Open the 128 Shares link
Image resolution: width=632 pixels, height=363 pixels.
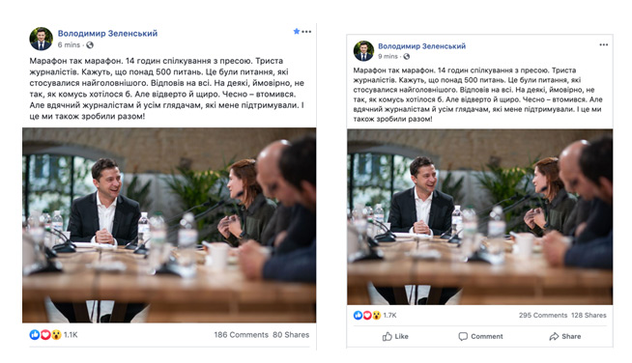tap(589, 315)
